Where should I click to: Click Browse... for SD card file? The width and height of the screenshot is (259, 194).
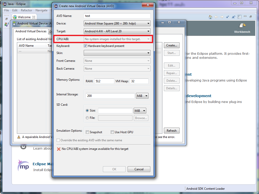[x=141, y=118]
